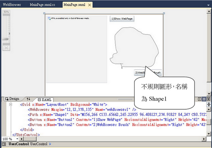The image size is (212, 148).
Task: Select the WebBrowser placeholder in designer
Action: [x=77, y=49]
